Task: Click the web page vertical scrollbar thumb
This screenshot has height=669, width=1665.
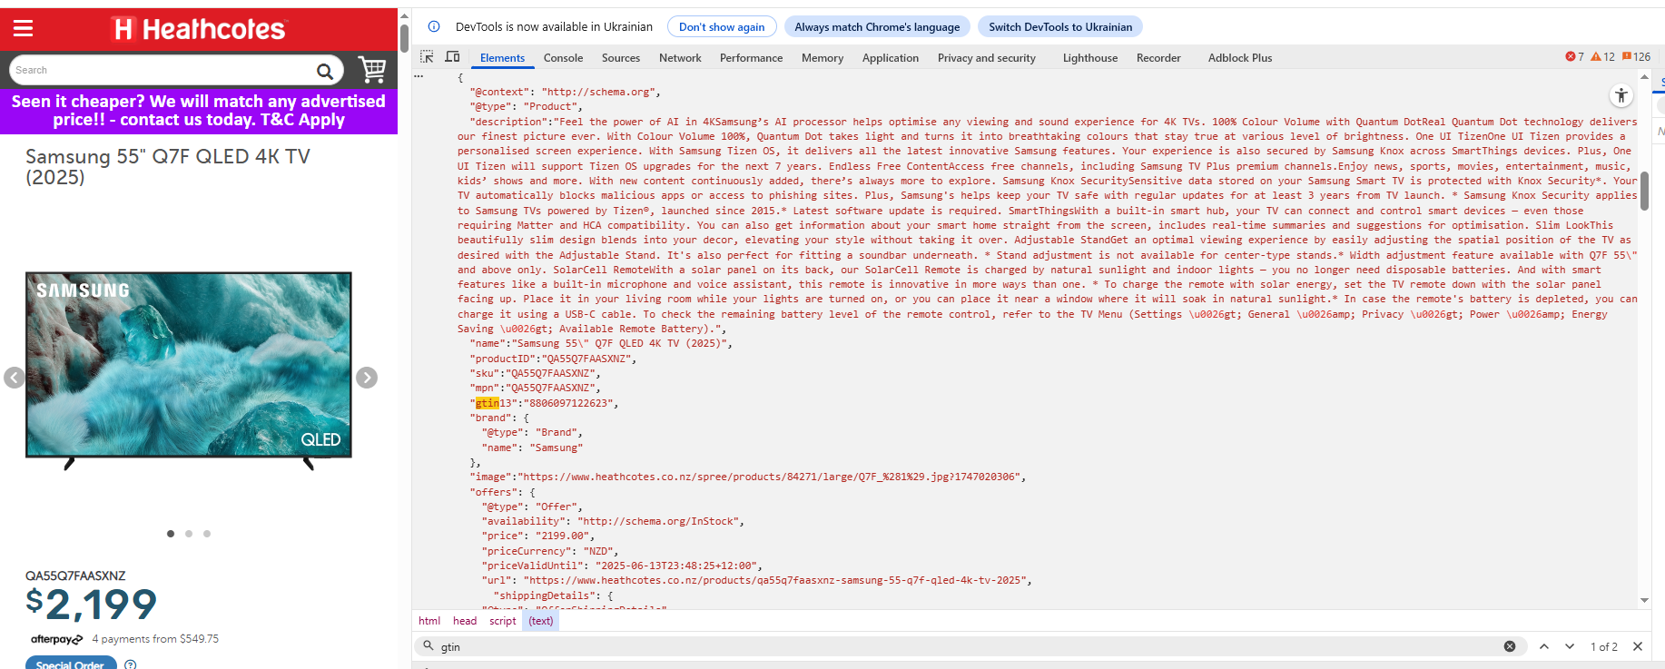Action: (x=404, y=36)
